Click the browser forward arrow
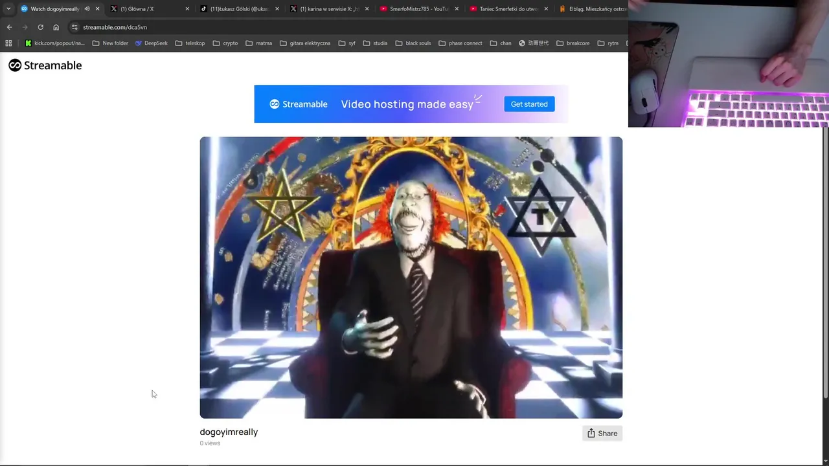 [x=25, y=27]
